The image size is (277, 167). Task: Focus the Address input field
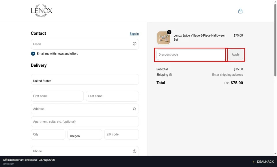[85, 109]
